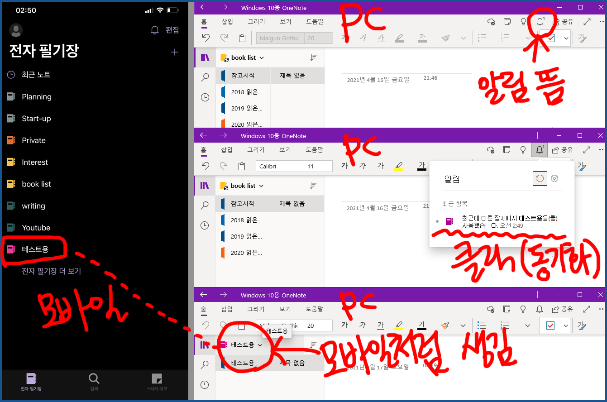The width and height of the screenshot is (607, 402).
Task: Expand formatting options chevron in bottom window
Action: pyautogui.click(x=463, y=325)
